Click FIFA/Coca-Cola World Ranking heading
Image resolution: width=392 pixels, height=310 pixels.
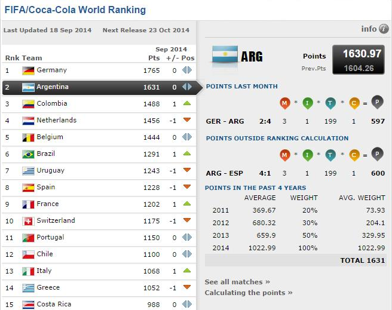pos(75,10)
